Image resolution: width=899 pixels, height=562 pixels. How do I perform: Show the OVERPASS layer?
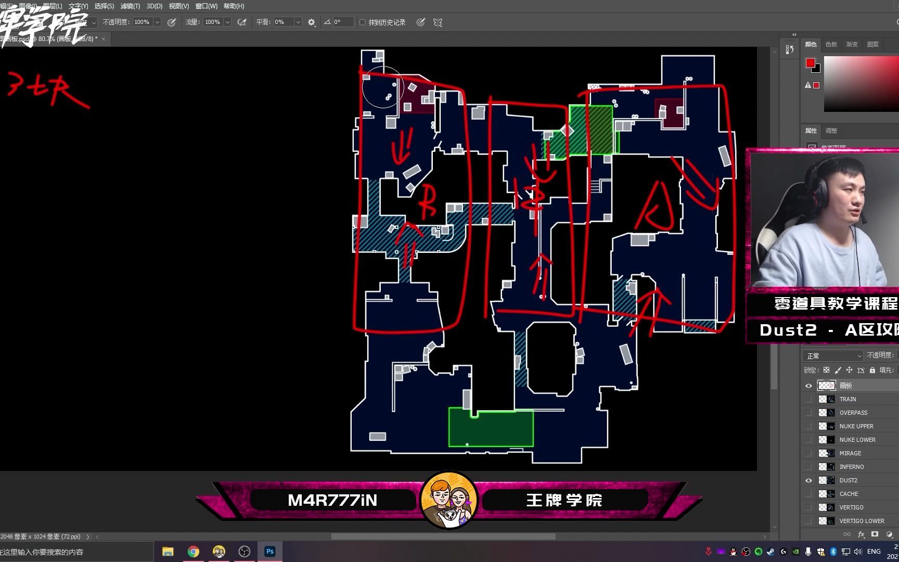click(x=808, y=413)
